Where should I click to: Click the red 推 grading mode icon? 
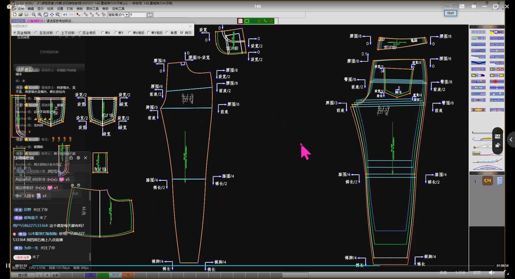(240, 21)
